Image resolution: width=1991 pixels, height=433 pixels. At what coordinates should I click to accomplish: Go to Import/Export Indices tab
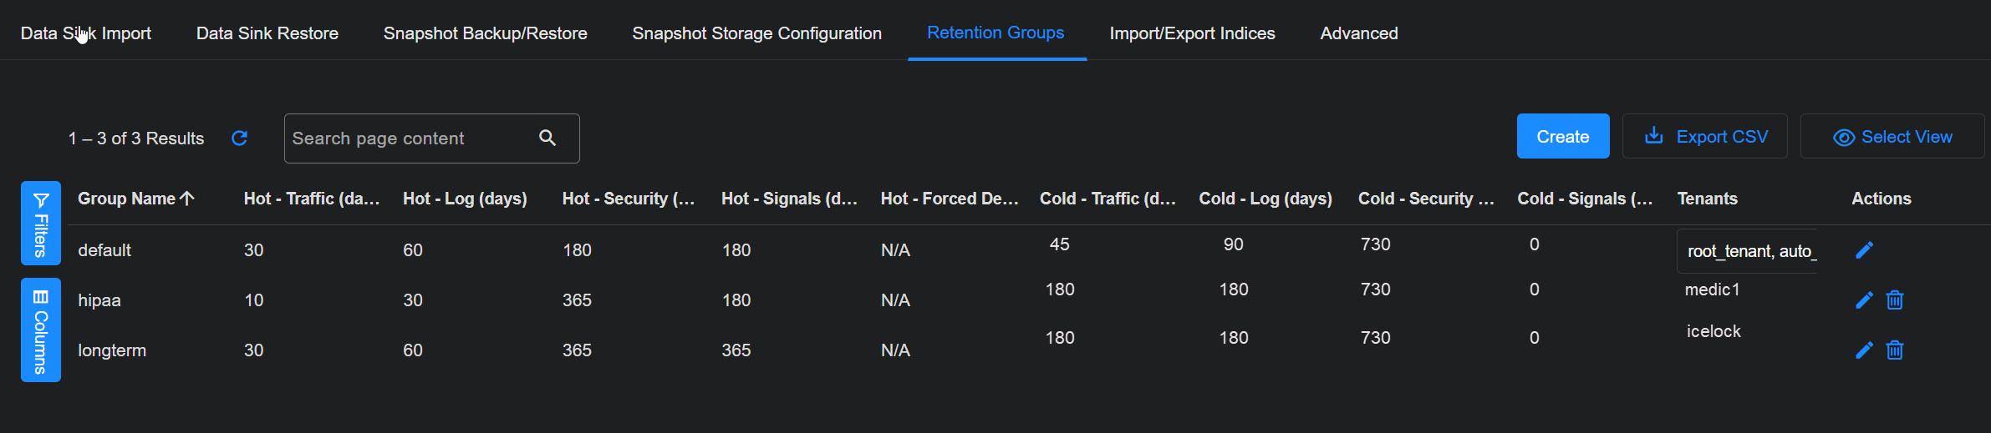[x=1192, y=33]
